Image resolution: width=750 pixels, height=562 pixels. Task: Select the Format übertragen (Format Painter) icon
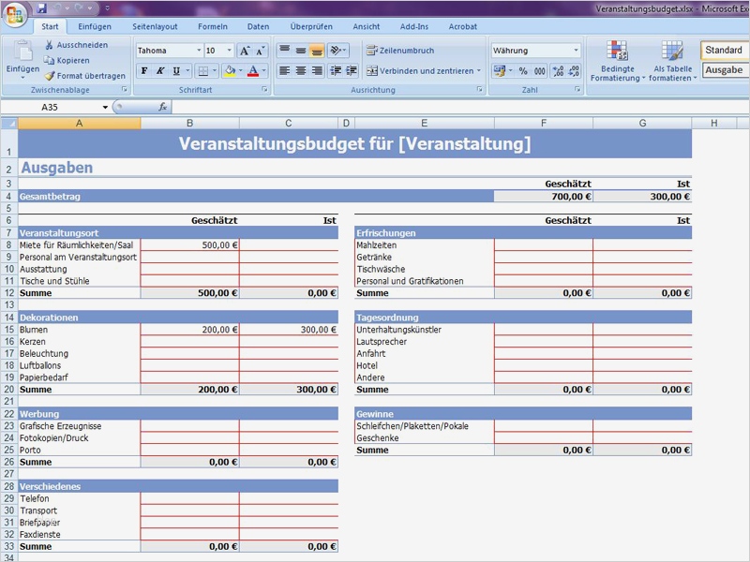pyautogui.click(x=50, y=75)
